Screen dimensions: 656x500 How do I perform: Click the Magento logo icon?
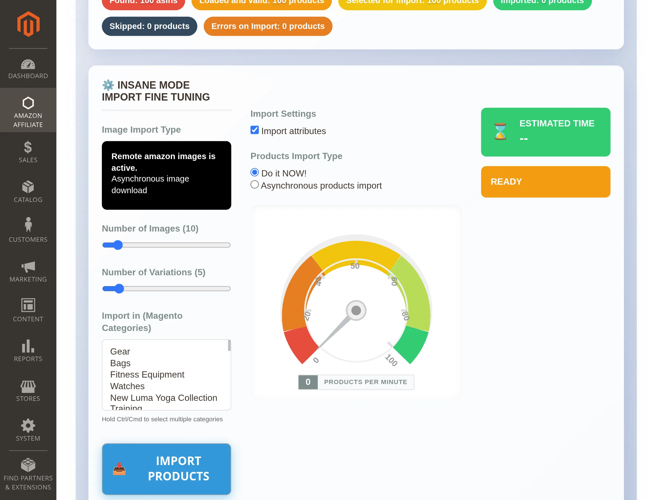(x=28, y=24)
